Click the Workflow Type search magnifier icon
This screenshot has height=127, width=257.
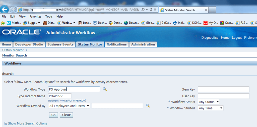[105, 89]
